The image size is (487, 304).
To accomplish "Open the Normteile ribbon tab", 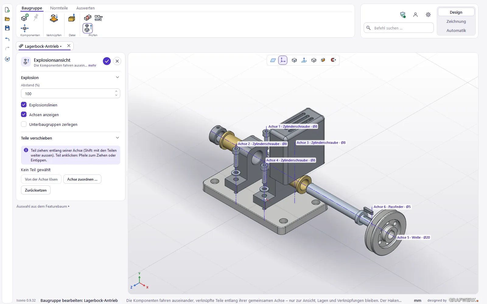I will (x=59, y=8).
